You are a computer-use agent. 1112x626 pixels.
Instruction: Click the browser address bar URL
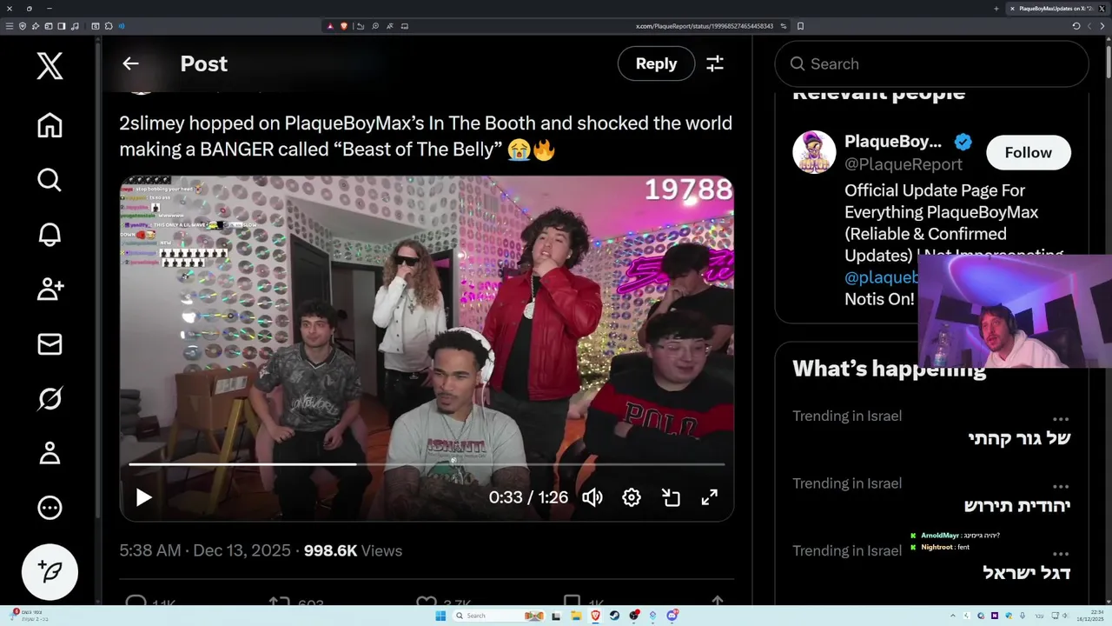(x=705, y=26)
